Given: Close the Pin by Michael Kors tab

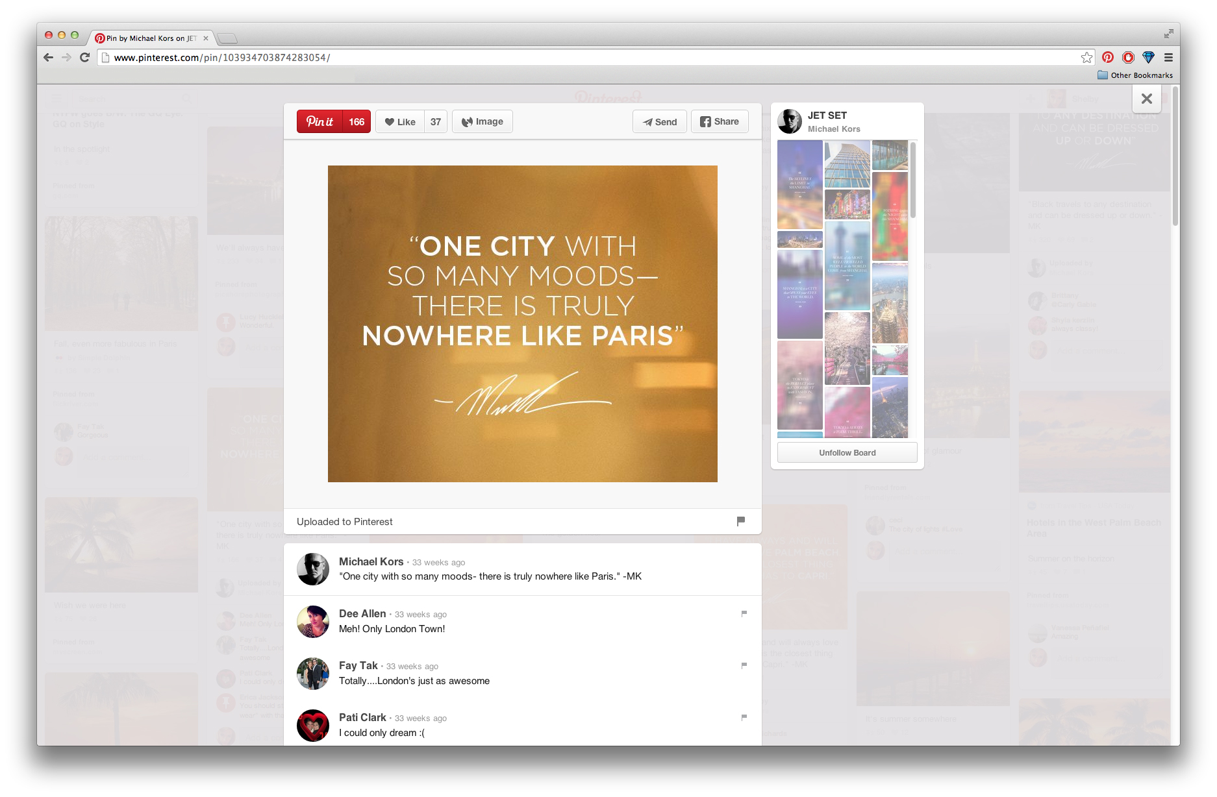Looking at the screenshot, I should pos(206,38).
